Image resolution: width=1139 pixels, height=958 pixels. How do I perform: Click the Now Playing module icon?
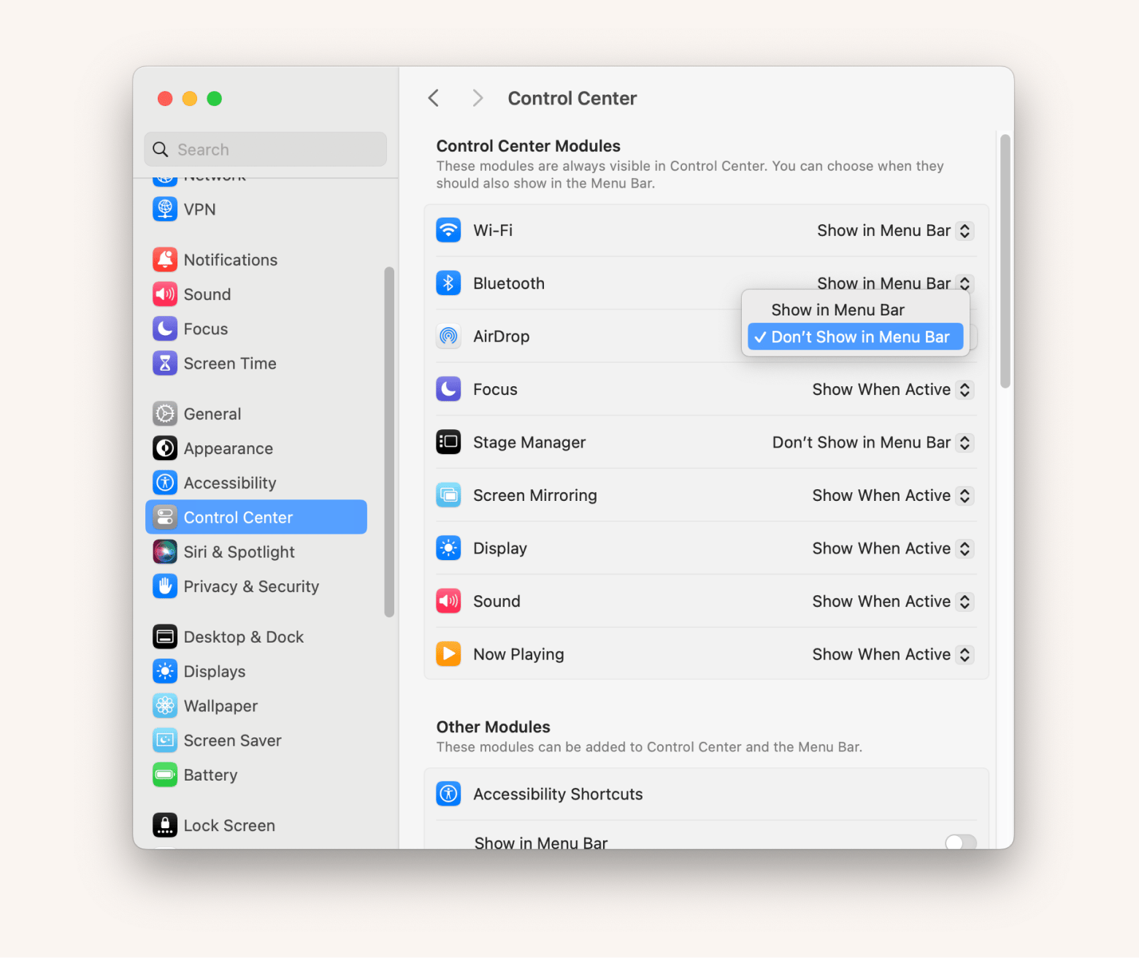click(x=448, y=654)
